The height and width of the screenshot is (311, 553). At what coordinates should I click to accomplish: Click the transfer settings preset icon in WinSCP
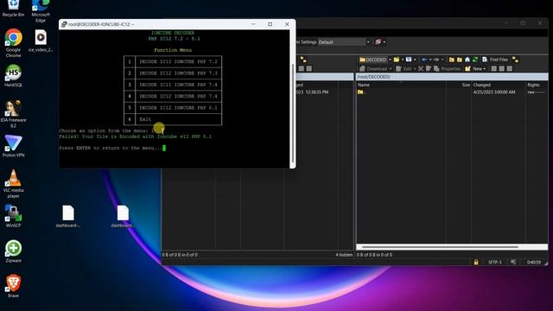[x=378, y=42]
